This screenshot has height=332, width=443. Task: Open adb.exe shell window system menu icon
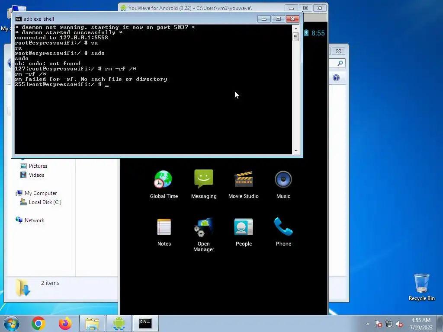[19, 19]
